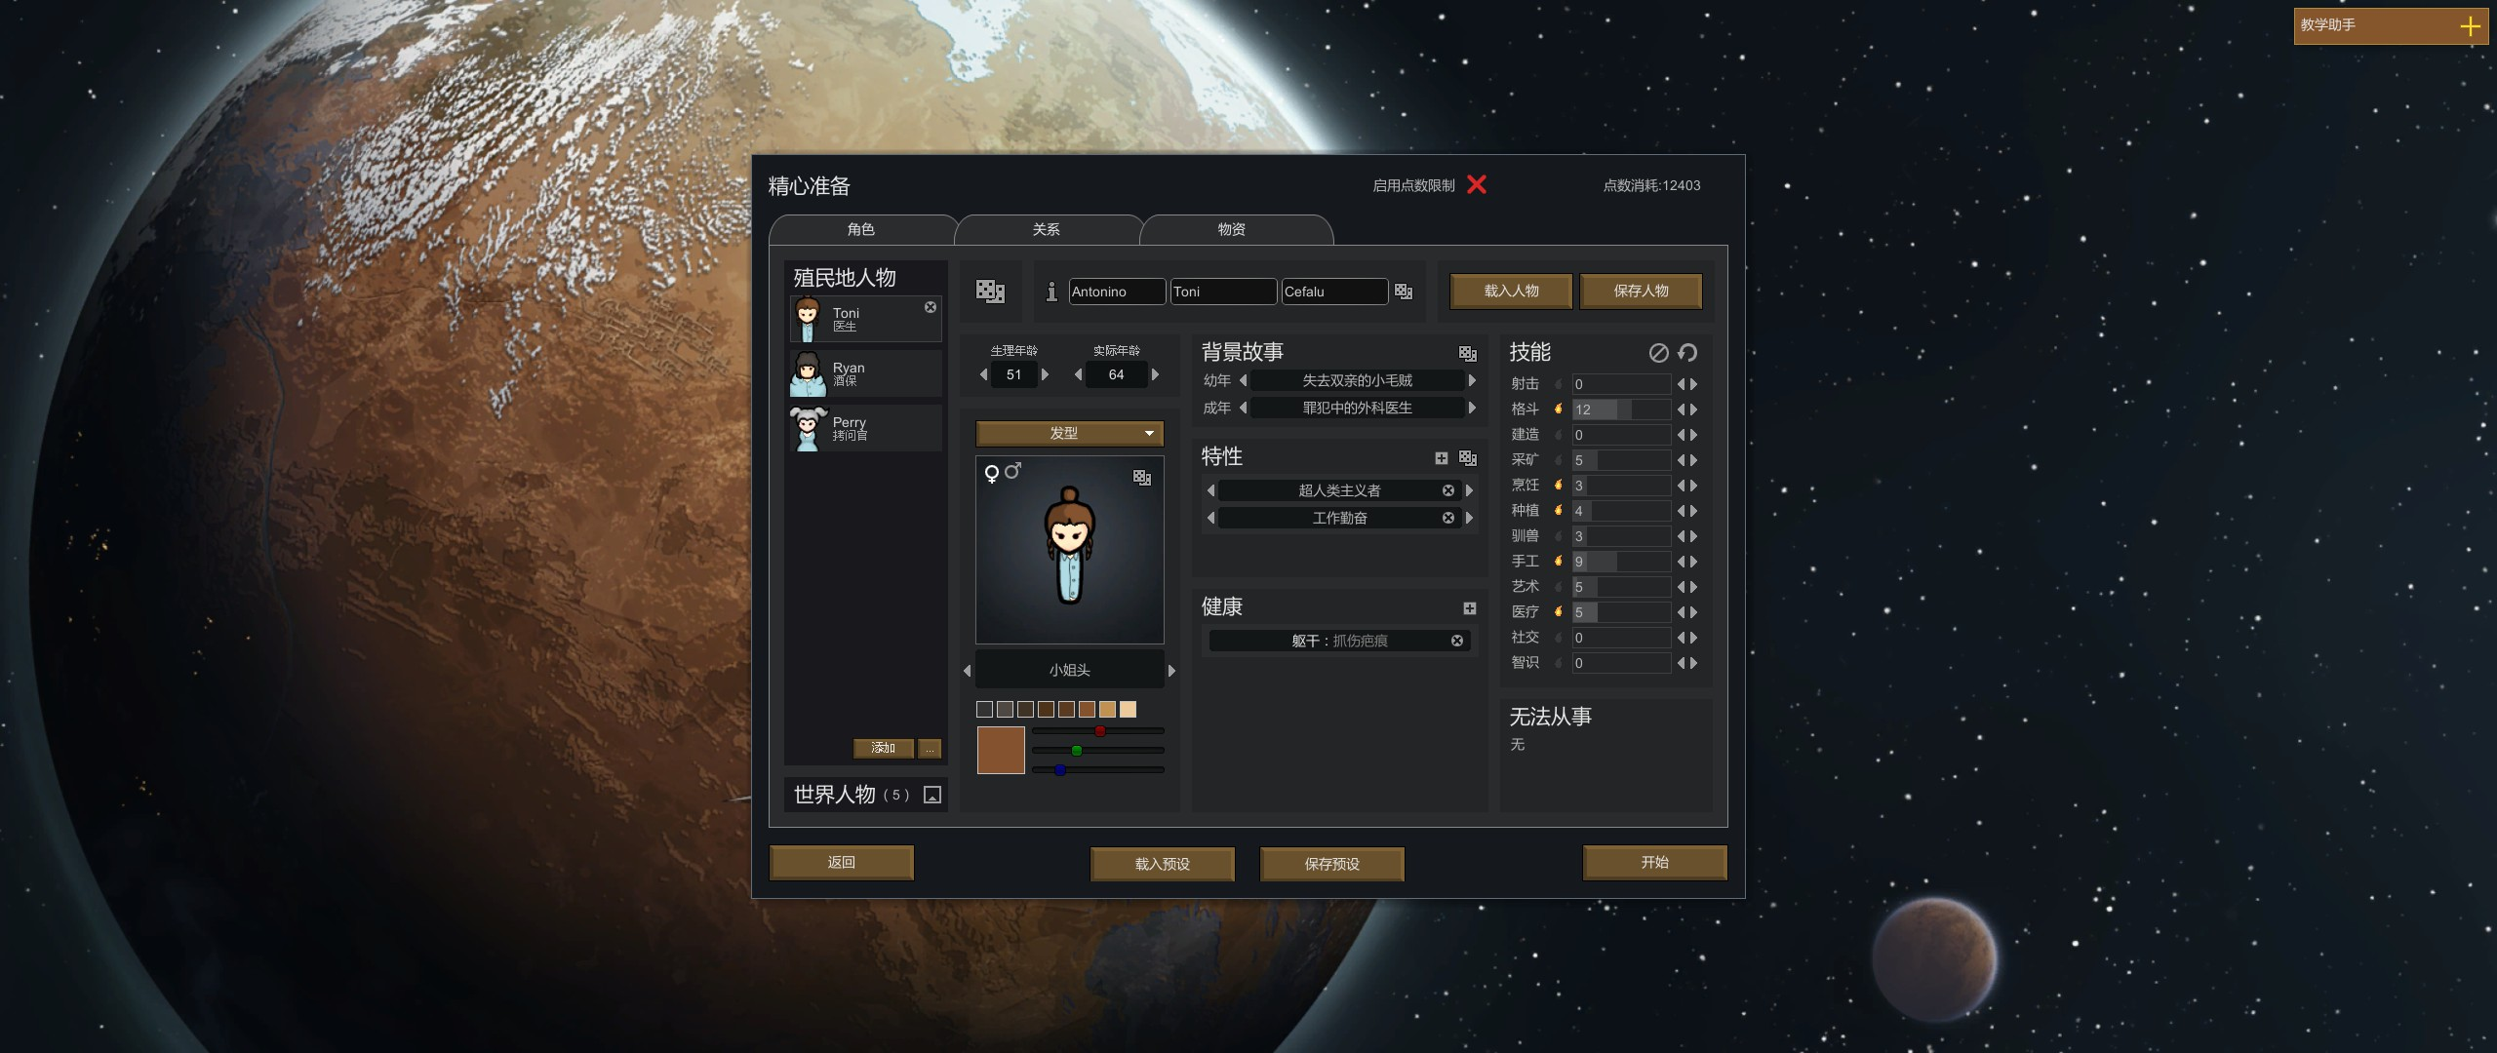Screen dimensions: 2497x1053
Task: Select colonist Toni 医生 in the list
Action: pos(865,319)
